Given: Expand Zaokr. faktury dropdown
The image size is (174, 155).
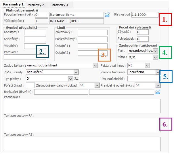Looking at the screenshot, I should coord(95,66).
